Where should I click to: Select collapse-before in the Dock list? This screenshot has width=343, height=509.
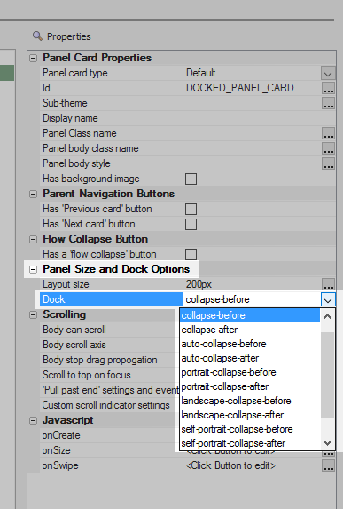click(x=250, y=315)
